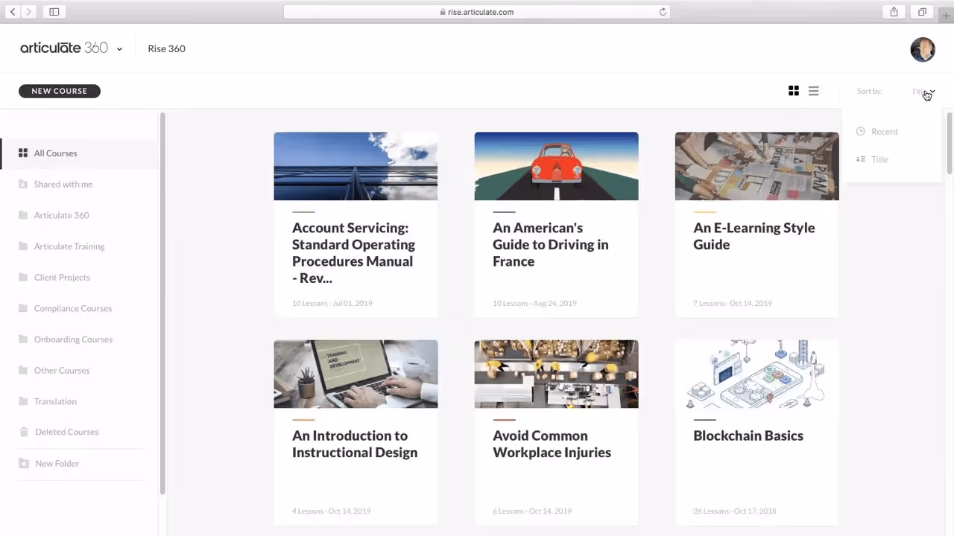Click the sort icon beside Title

(x=861, y=159)
